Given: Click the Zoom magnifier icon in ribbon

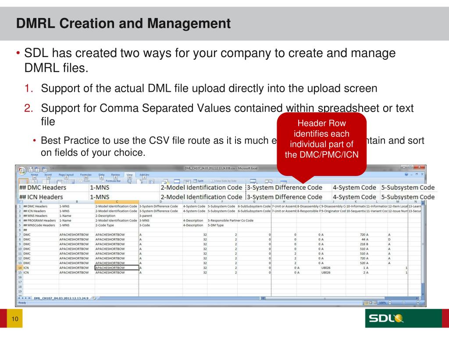Looking at the screenshot, I should pos(129,181).
